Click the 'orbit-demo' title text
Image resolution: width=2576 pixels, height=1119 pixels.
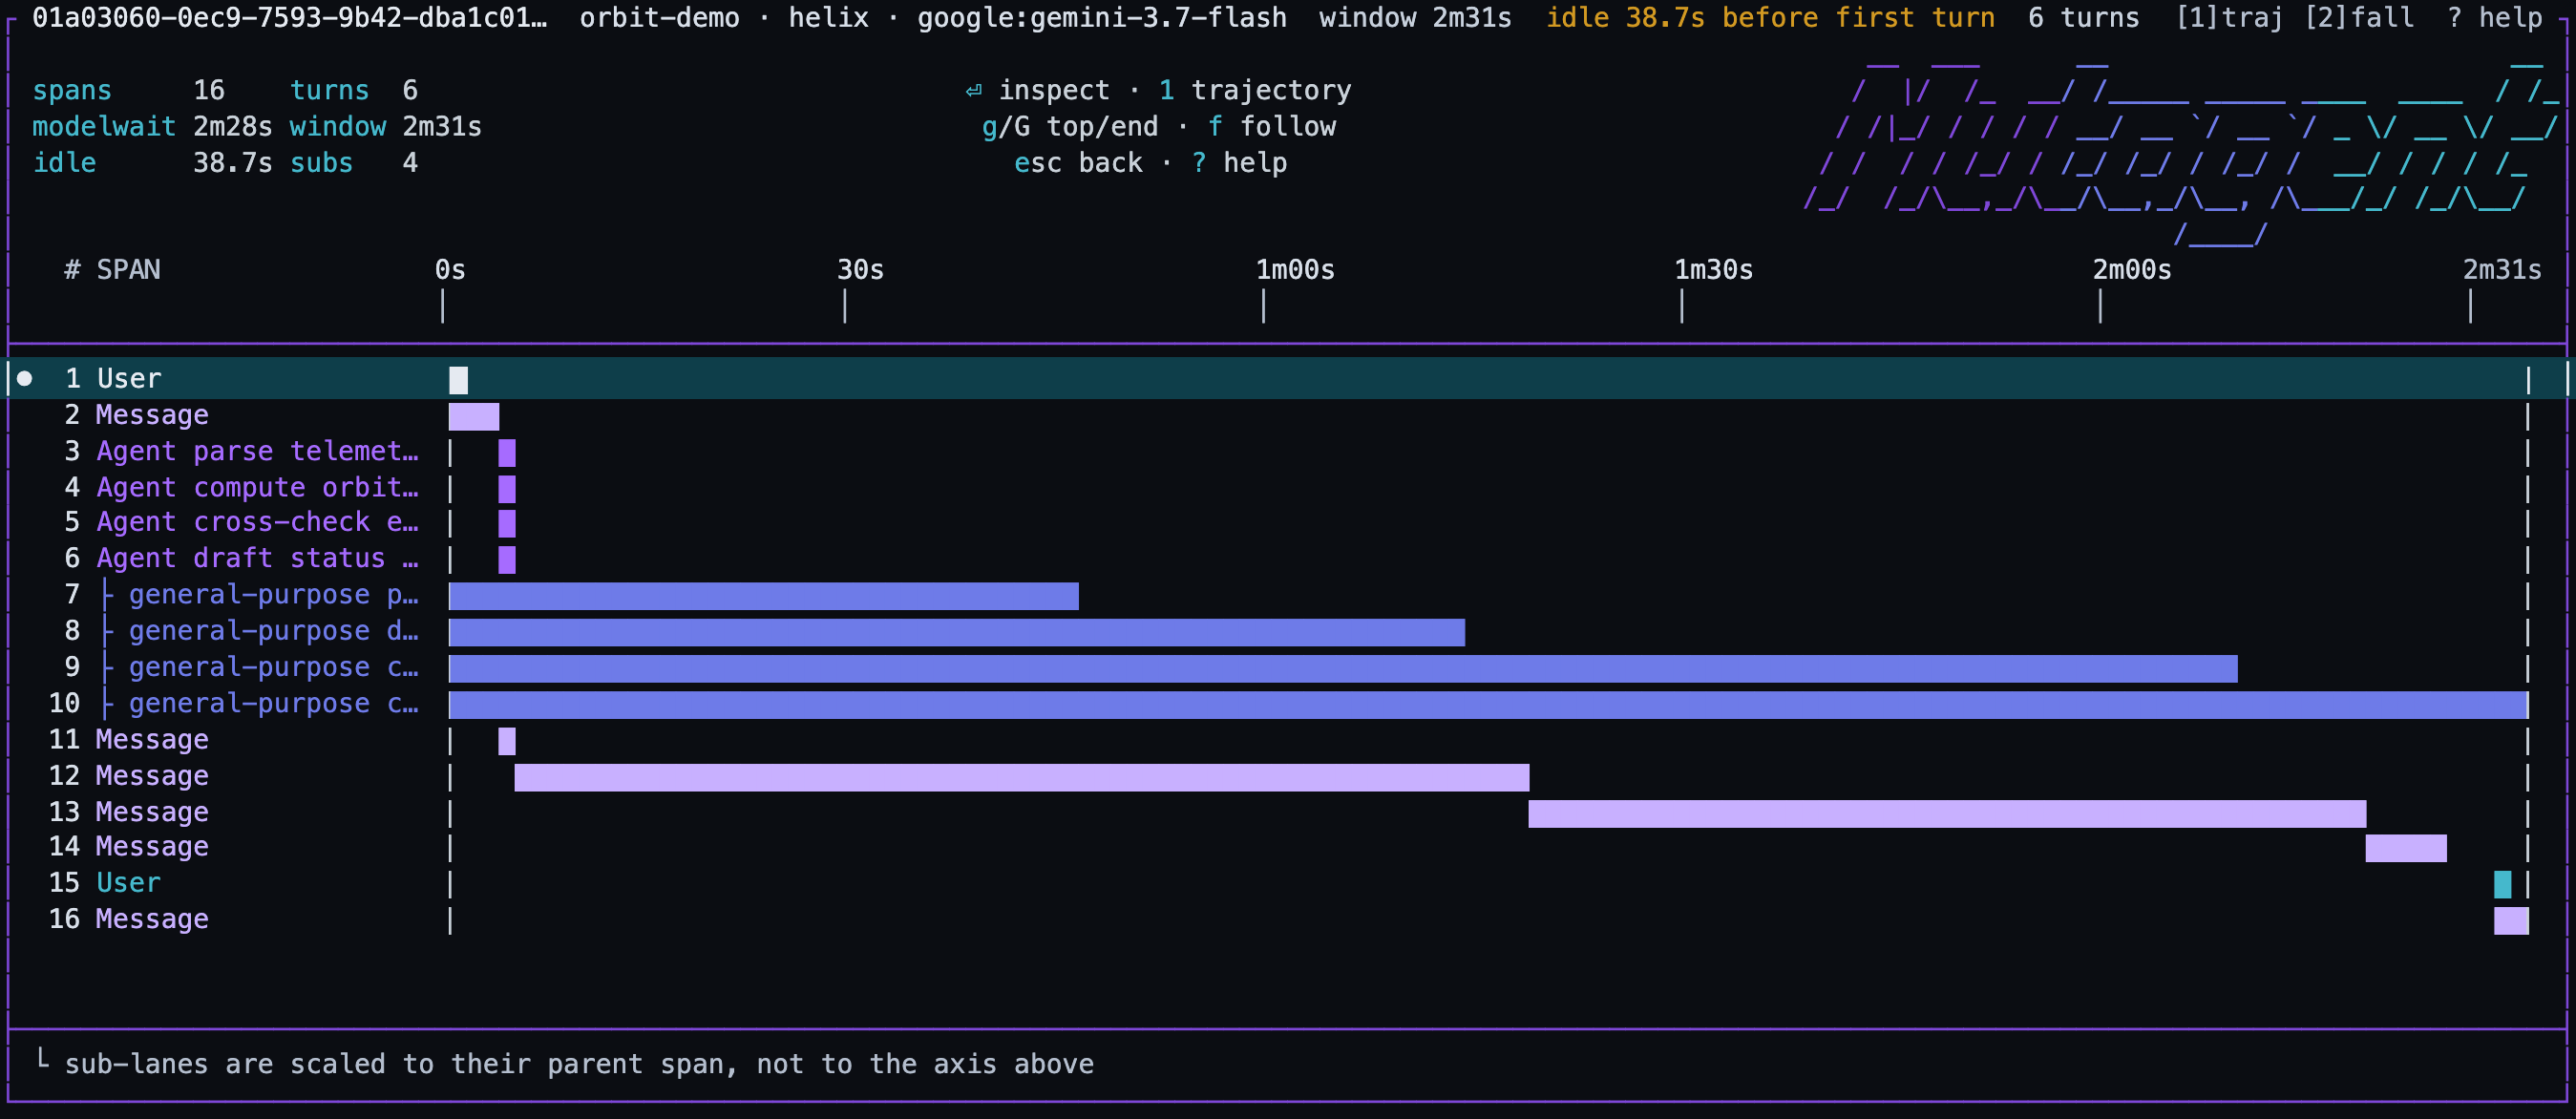[660, 18]
